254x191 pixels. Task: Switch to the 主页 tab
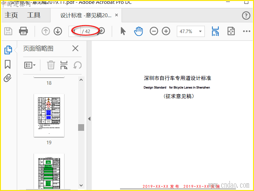(x=11, y=15)
